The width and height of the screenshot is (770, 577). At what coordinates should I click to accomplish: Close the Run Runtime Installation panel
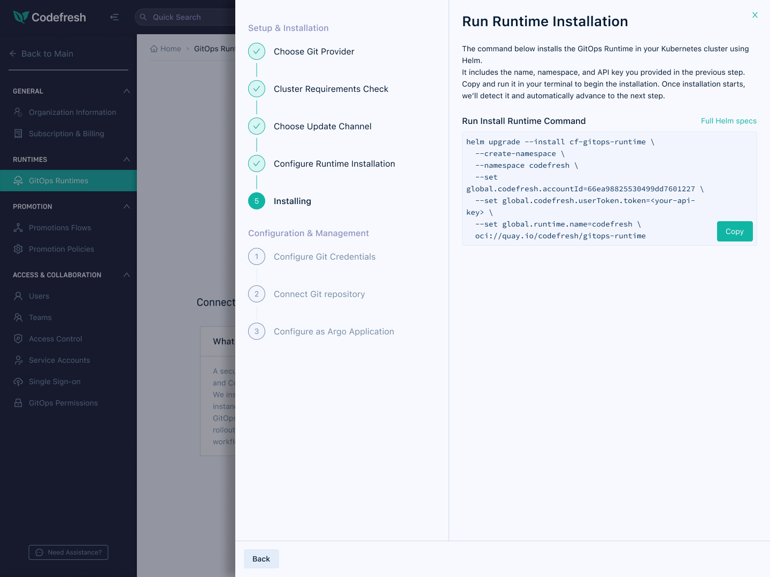[755, 15]
